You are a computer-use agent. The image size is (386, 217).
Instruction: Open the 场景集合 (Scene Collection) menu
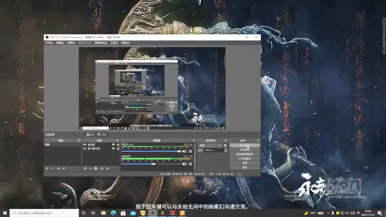coord(101,43)
